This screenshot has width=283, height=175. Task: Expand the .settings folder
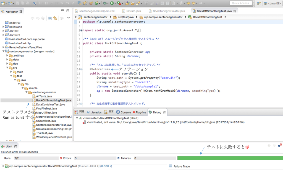[7, 55]
